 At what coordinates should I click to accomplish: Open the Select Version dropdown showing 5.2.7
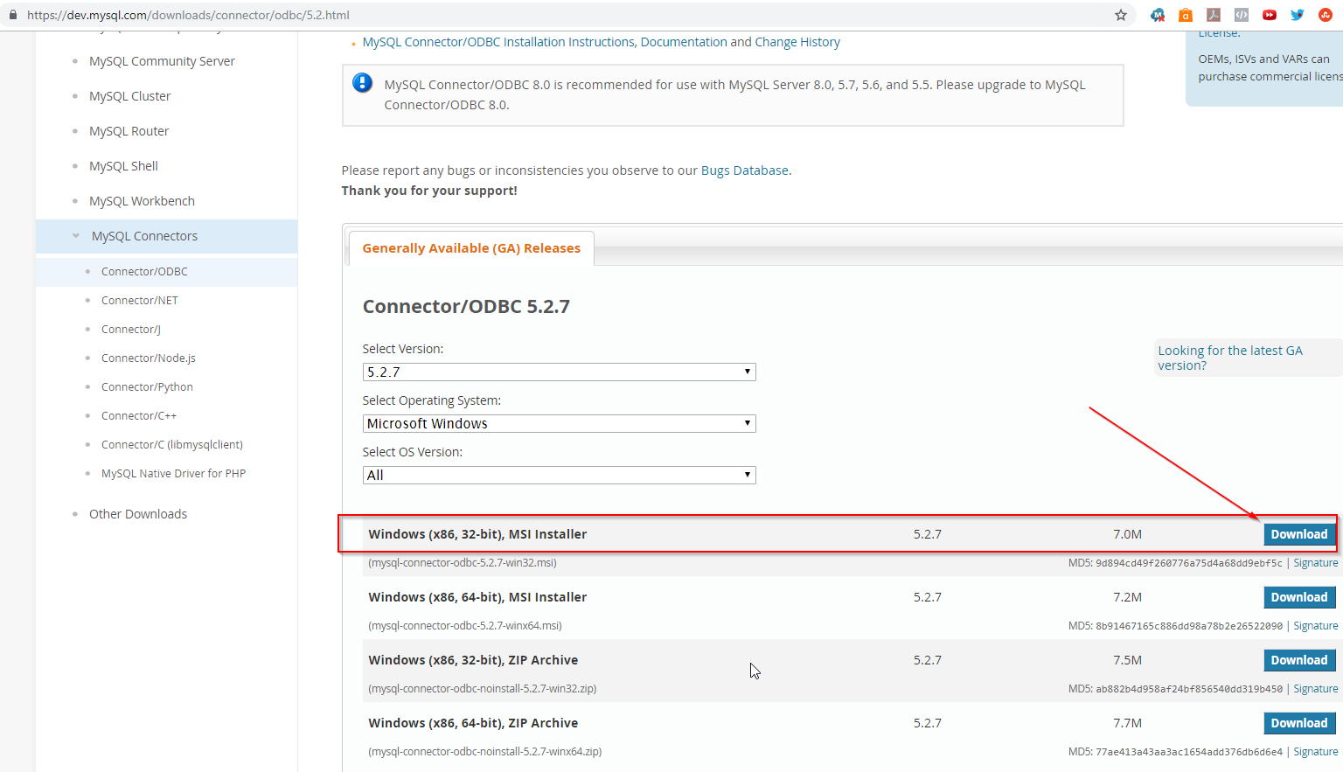(559, 372)
